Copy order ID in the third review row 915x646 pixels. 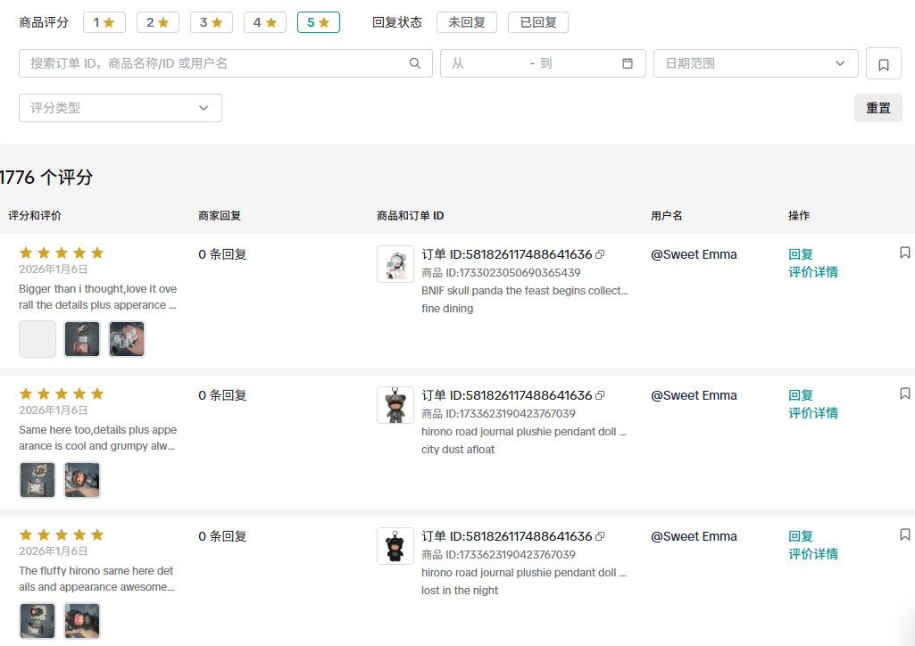[600, 536]
